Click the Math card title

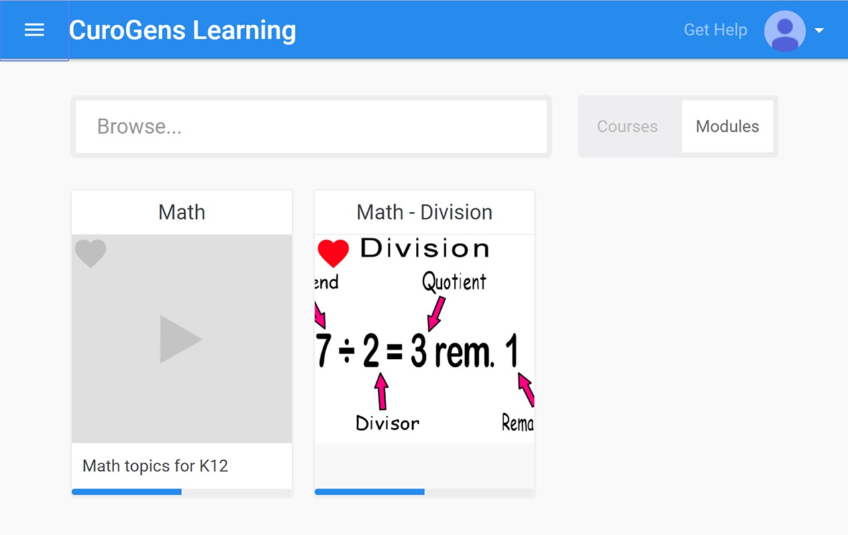pyautogui.click(x=182, y=213)
